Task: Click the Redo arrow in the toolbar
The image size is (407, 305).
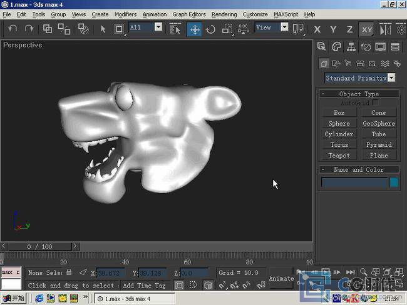Action: point(29,29)
